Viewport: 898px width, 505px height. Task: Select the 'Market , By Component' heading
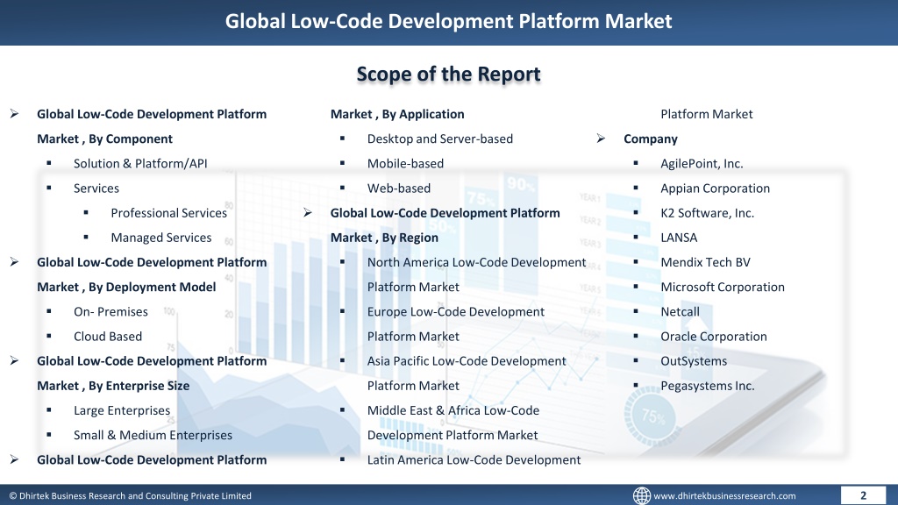pos(105,139)
